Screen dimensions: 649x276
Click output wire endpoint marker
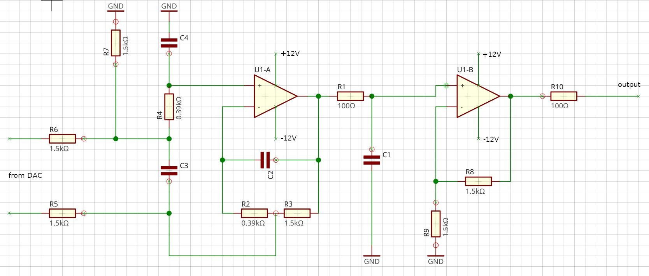click(x=638, y=96)
